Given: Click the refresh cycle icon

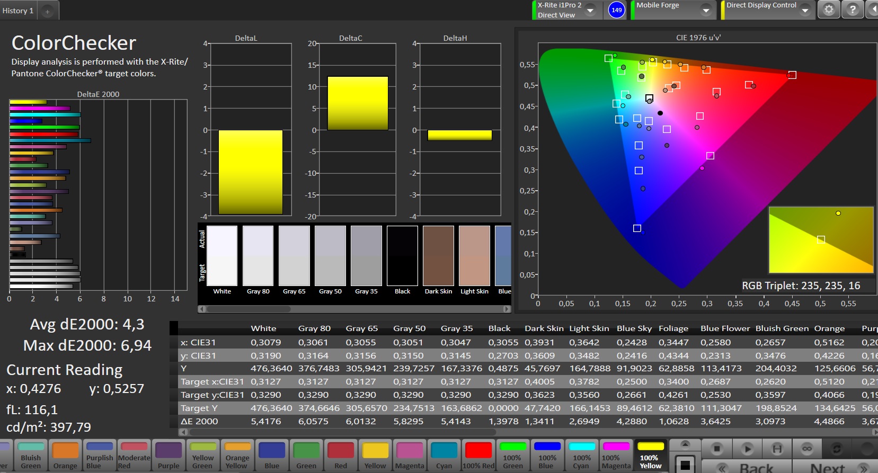Looking at the screenshot, I should [837, 449].
